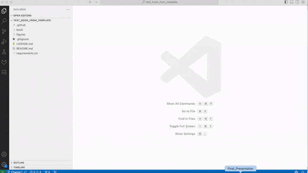Click the Explorer more actions ellipsis
Image resolution: width=308 pixels, height=173 pixels.
pos(68,9)
